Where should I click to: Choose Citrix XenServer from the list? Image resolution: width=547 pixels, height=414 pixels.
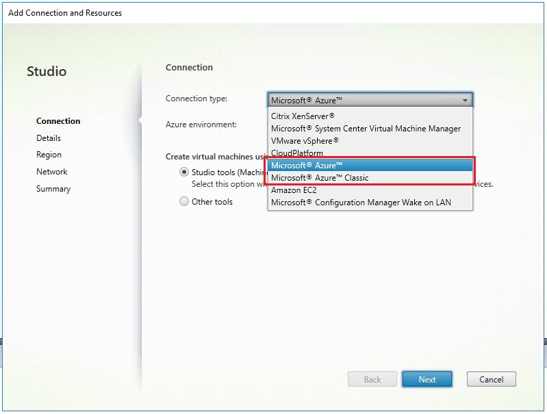[x=303, y=116]
